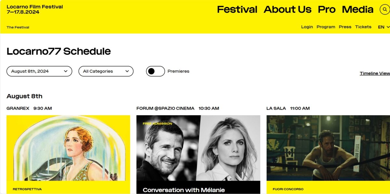Open the All Categories dropdown
Image resolution: width=390 pixels, height=194 pixels.
pyautogui.click(x=106, y=71)
